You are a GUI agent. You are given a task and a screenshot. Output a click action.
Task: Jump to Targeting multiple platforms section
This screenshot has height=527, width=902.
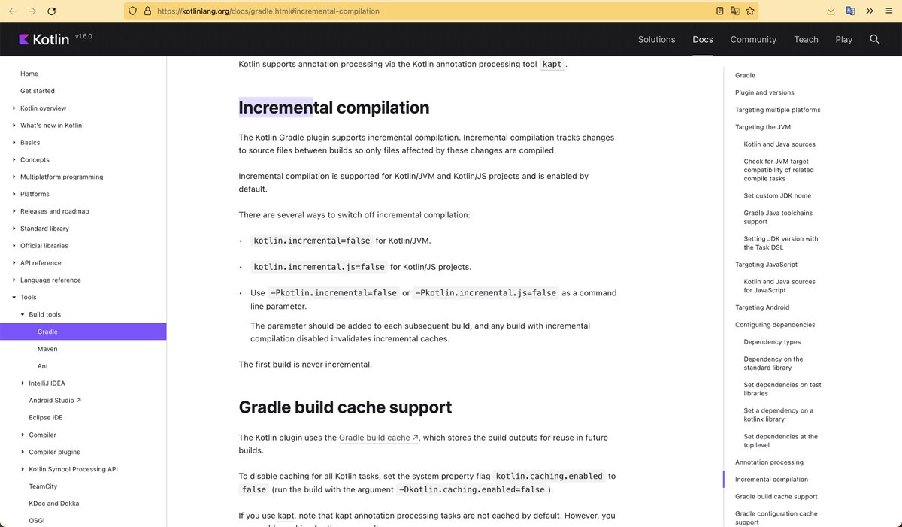pyautogui.click(x=778, y=110)
